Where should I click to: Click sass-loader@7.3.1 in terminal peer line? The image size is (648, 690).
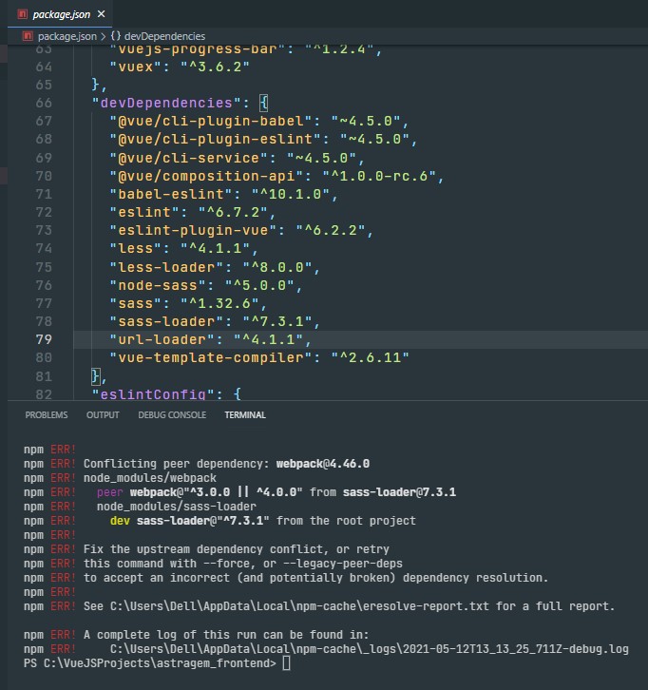coord(399,492)
